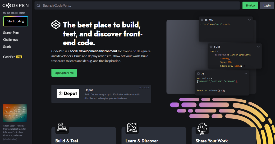The width and height of the screenshot is (275, 144).
Task: Click the CodePen cube icon beside the headline
Action: [56, 25]
